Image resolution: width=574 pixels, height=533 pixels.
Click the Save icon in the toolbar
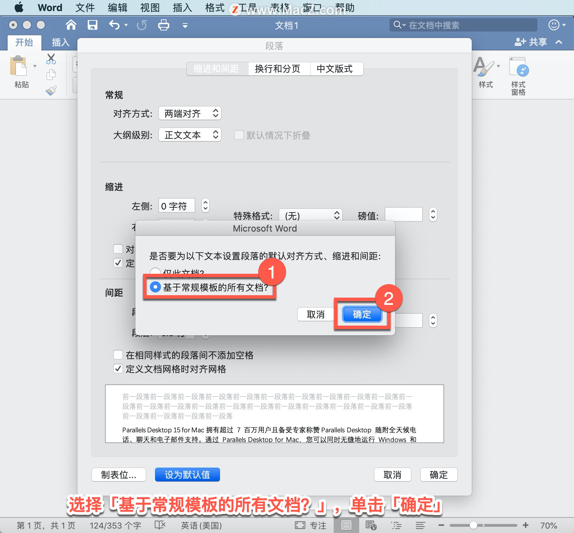[x=92, y=25]
